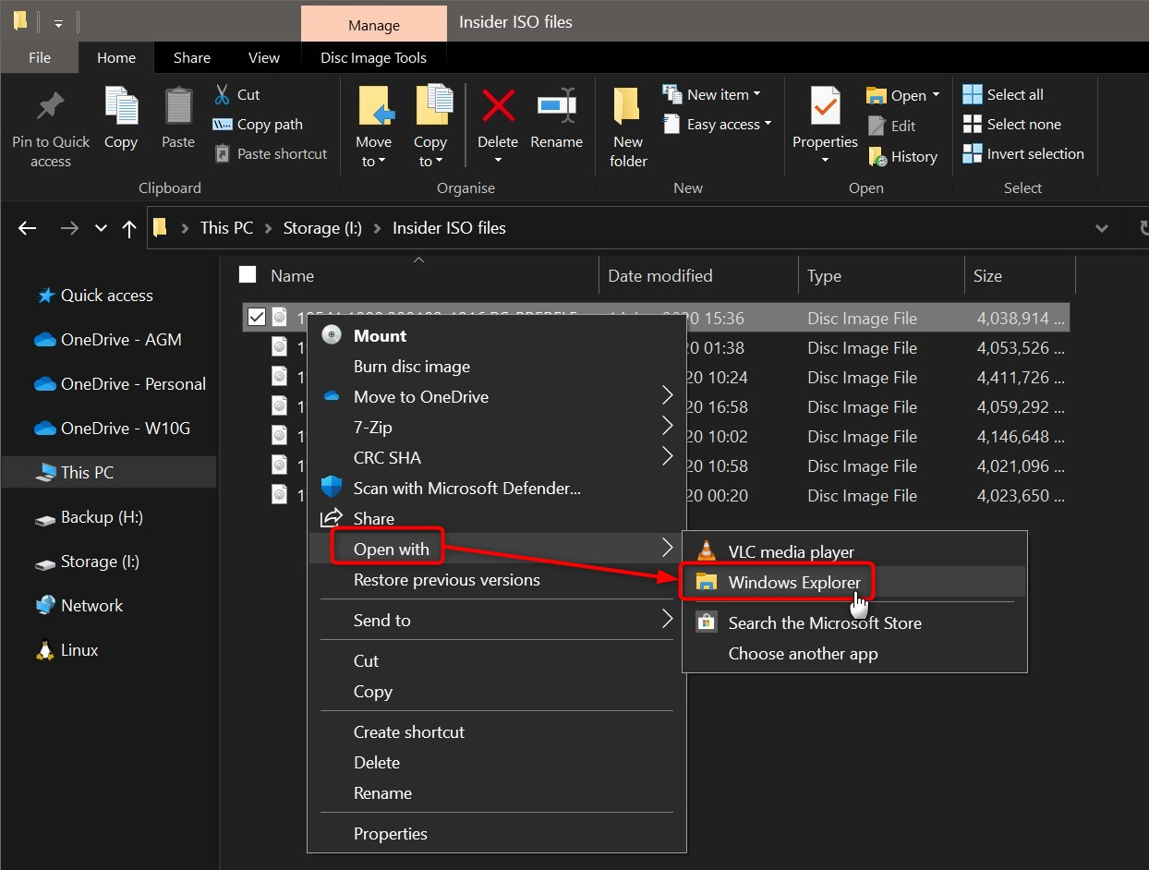Image resolution: width=1149 pixels, height=870 pixels.
Task: Click Paste shortcut in ribbon
Action: coord(271,153)
